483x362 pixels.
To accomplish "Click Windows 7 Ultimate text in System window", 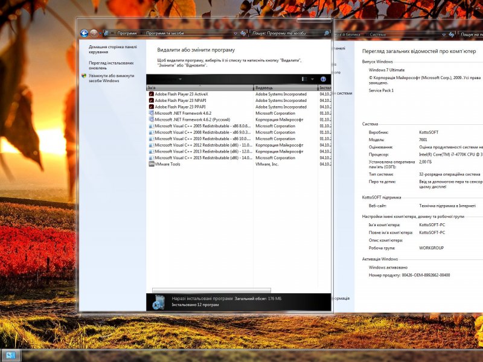I will (386, 70).
